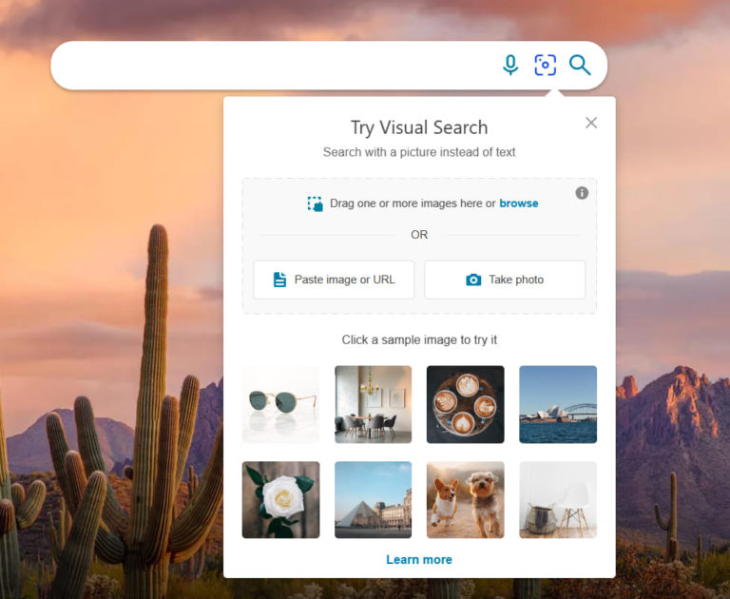The image size is (730, 599).
Task: Select the Sydney Opera House sample image
Action: (x=558, y=404)
